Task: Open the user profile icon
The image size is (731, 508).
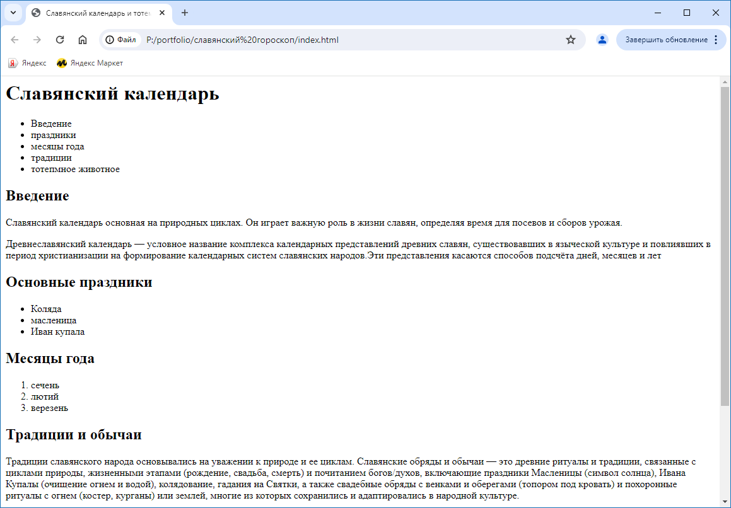Action: 602,40
